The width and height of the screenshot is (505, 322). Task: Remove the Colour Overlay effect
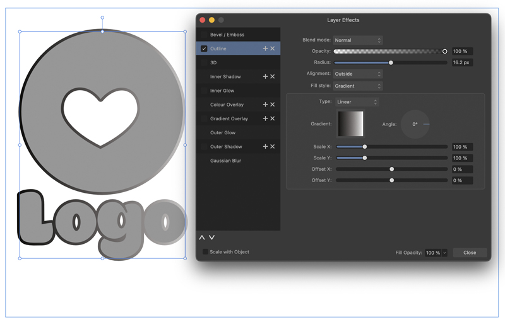pos(273,105)
